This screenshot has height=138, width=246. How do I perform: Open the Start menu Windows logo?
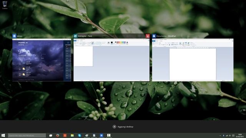3,135
